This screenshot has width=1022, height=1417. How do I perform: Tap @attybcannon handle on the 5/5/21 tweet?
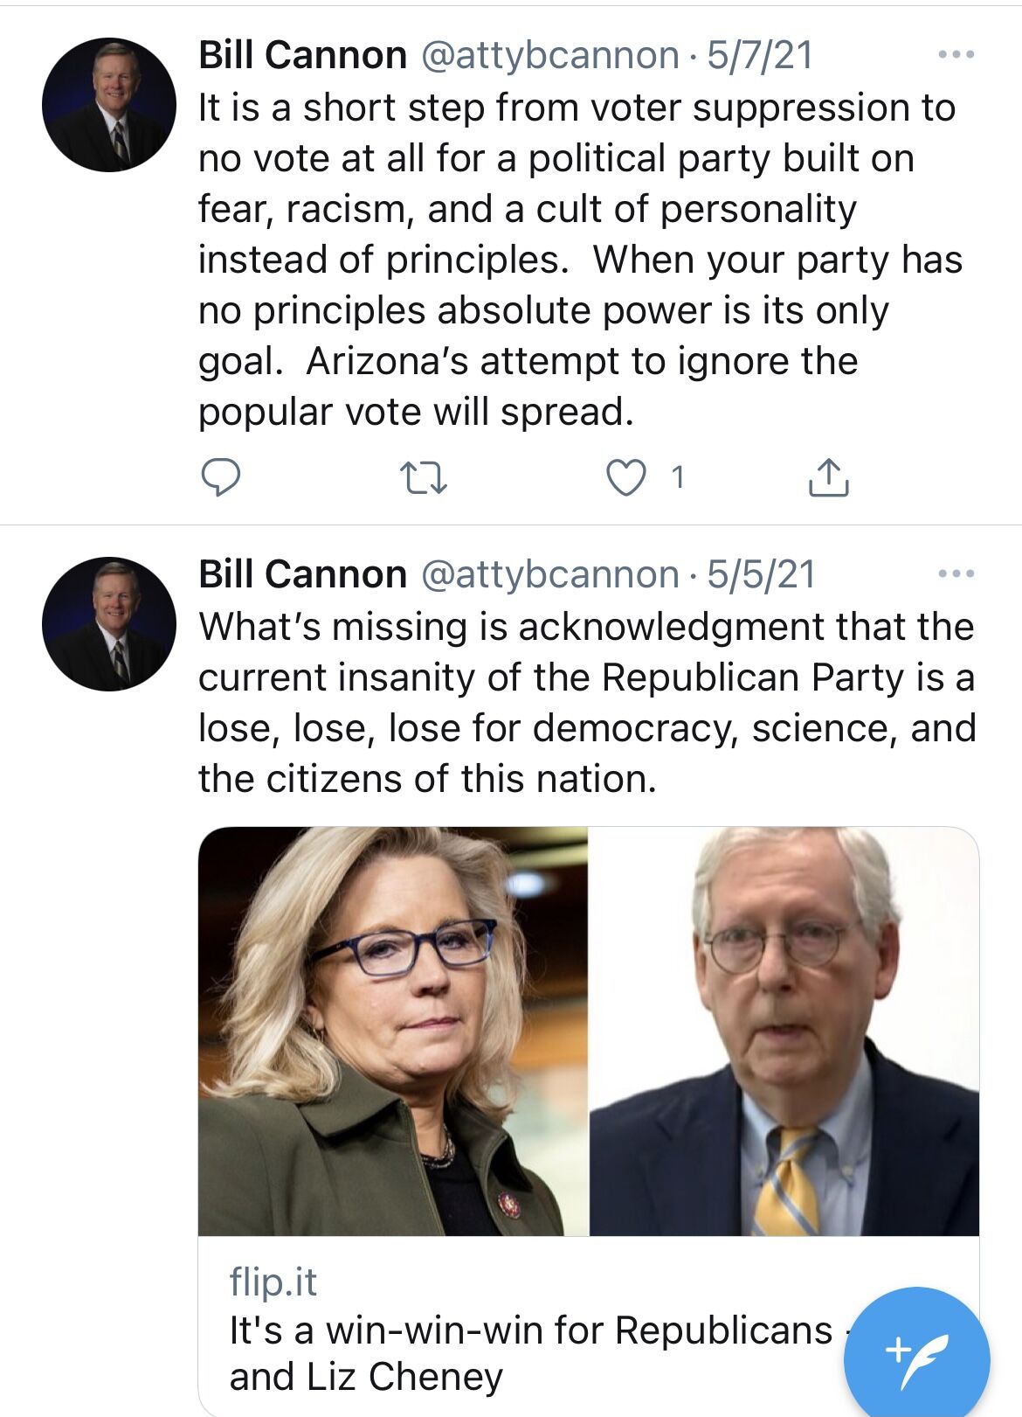[x=550, y=575]
